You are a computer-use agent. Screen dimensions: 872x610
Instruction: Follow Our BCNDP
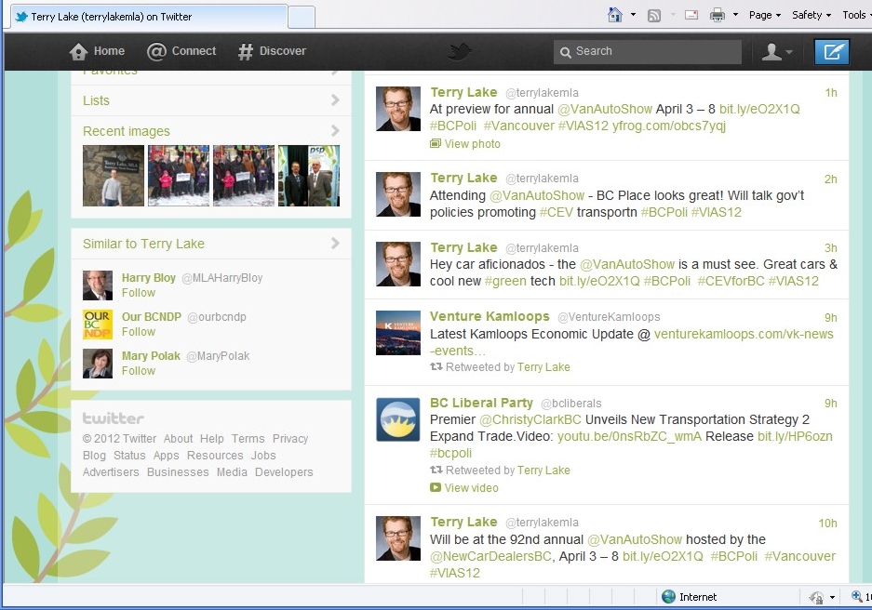pos(139,332)
